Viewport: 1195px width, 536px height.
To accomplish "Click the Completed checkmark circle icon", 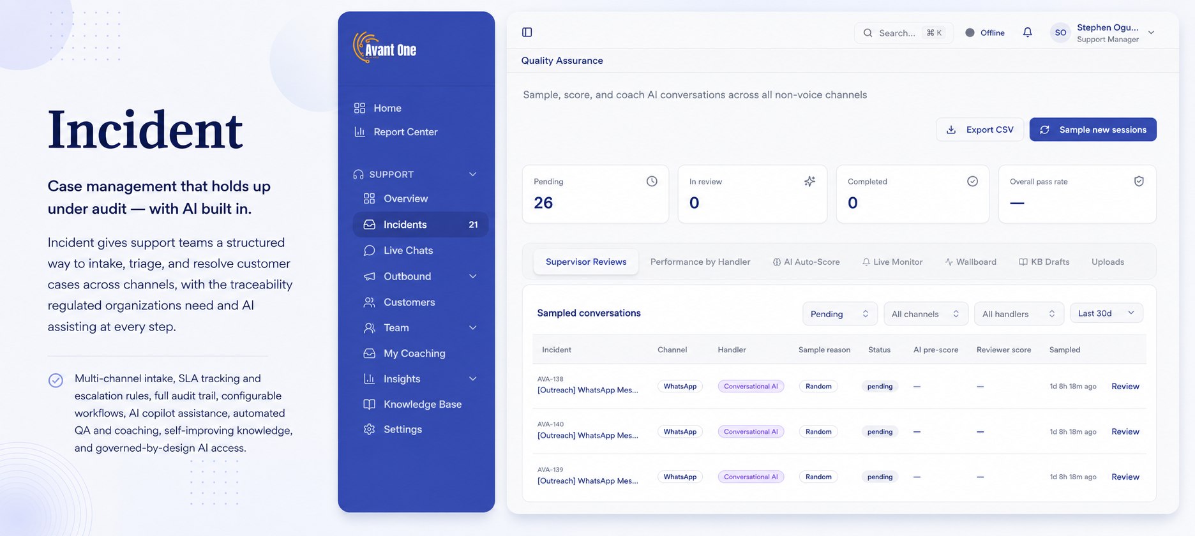I will 972,181.
